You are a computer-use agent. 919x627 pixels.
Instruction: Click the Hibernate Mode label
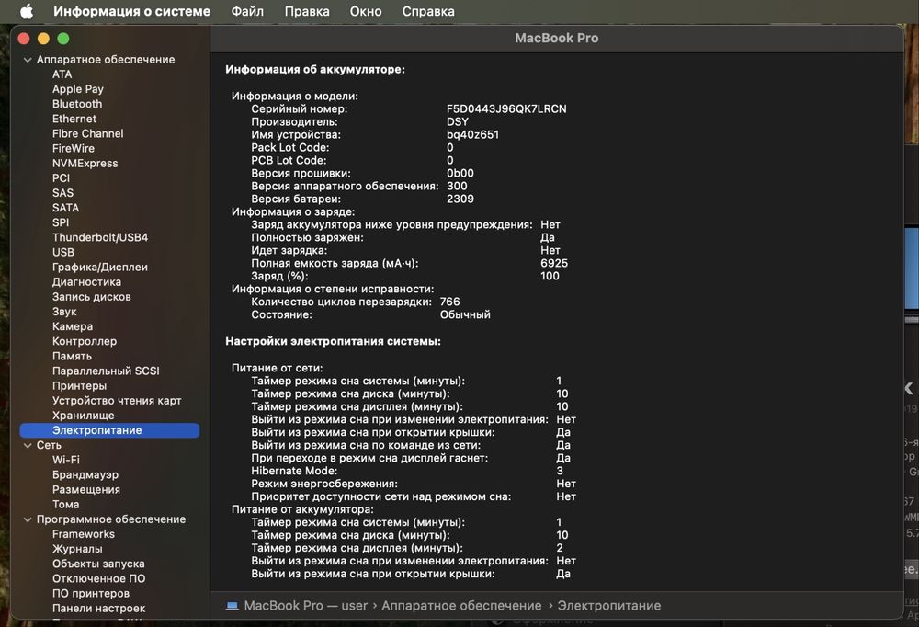pos(294,471)
